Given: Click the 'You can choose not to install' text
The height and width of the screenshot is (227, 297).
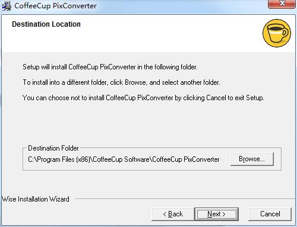Looking at the screenshot, I should tap(143, 98).
